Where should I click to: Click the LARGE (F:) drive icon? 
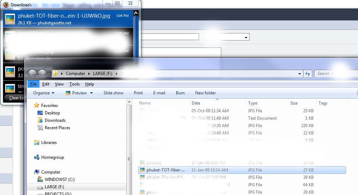click(x=40, y=188)
